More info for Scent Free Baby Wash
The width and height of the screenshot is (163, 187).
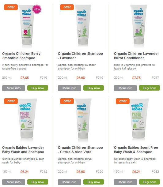tap(125, 182)
